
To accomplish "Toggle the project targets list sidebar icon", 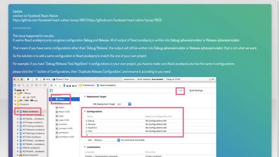I will (x=51, y=91).
